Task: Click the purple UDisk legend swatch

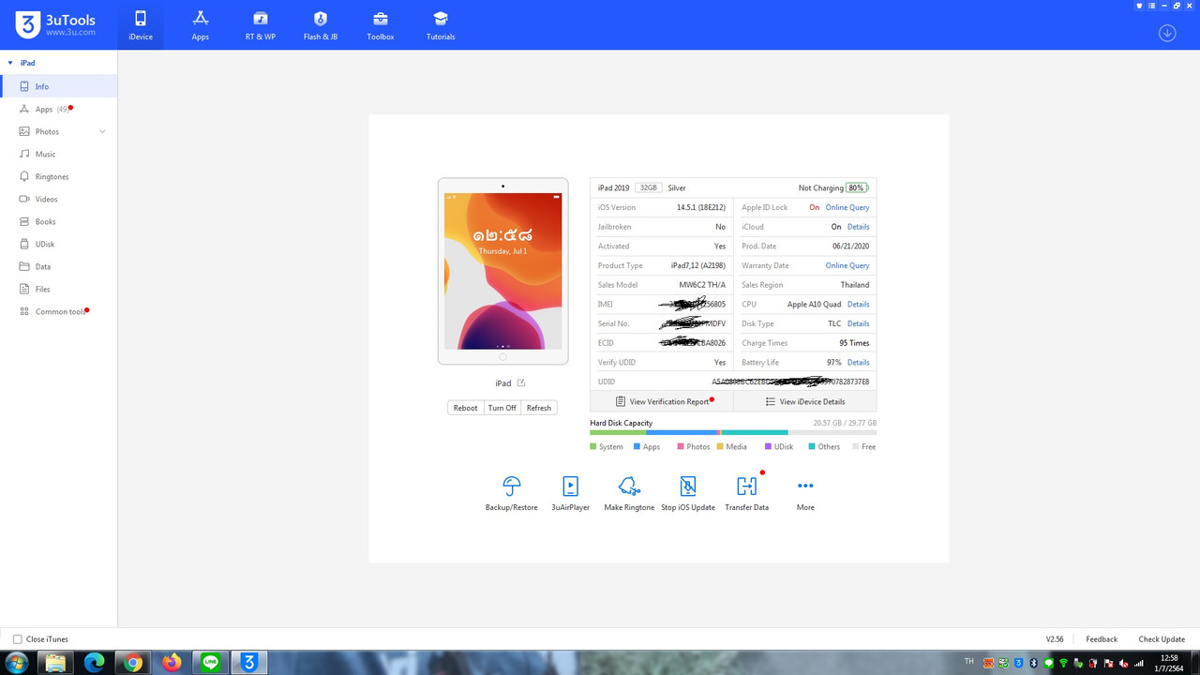Action: tap(769, 446)
